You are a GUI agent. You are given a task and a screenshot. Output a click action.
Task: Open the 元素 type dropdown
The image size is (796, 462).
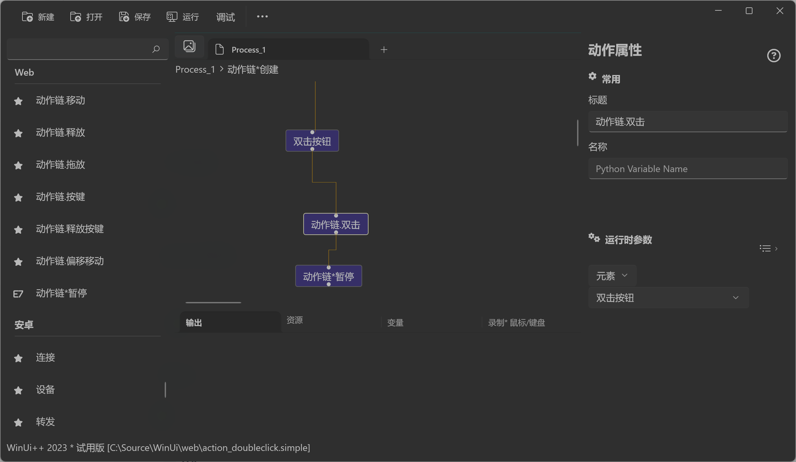[612, 276]
